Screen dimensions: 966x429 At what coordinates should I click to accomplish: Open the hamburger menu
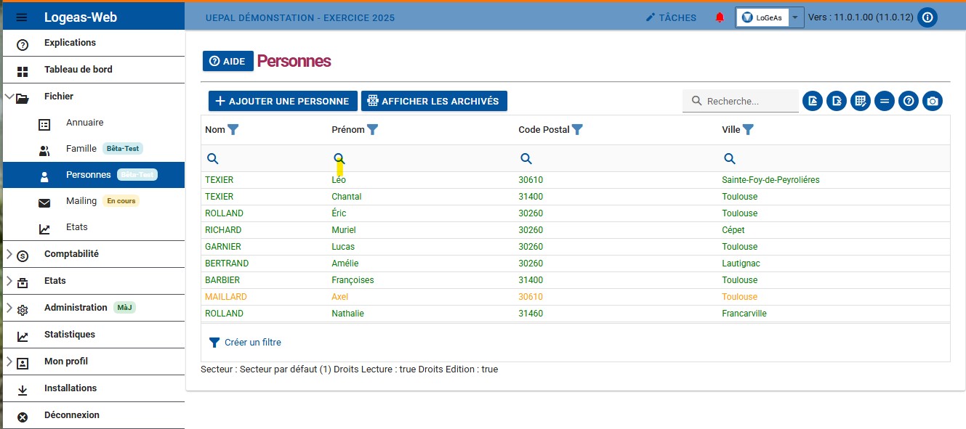point(22,17)
